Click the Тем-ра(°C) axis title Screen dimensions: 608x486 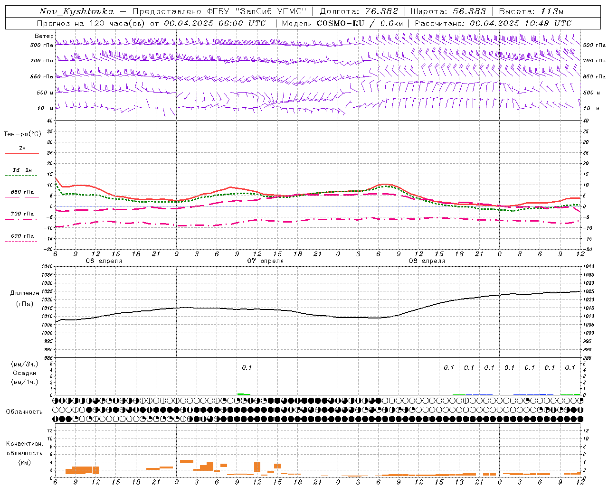tap(22, 134)
